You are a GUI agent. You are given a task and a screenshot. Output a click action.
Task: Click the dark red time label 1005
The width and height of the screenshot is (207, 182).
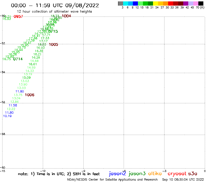pos(53,45)
